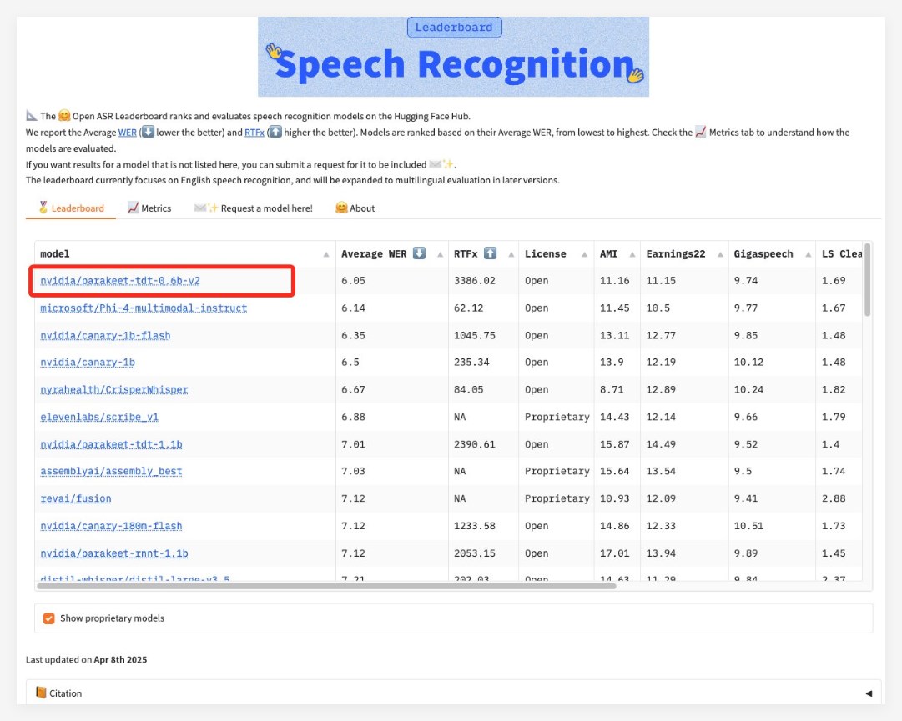
Task: Open the Request a model here tab
Action: pos(253,208)
